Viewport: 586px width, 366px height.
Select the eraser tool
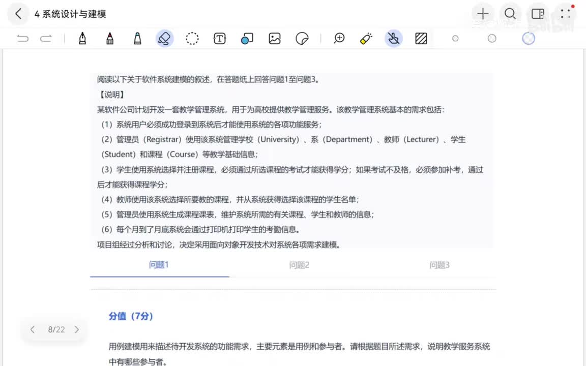164,39
